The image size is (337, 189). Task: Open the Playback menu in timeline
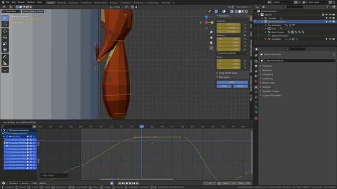[x=14, y=183]
